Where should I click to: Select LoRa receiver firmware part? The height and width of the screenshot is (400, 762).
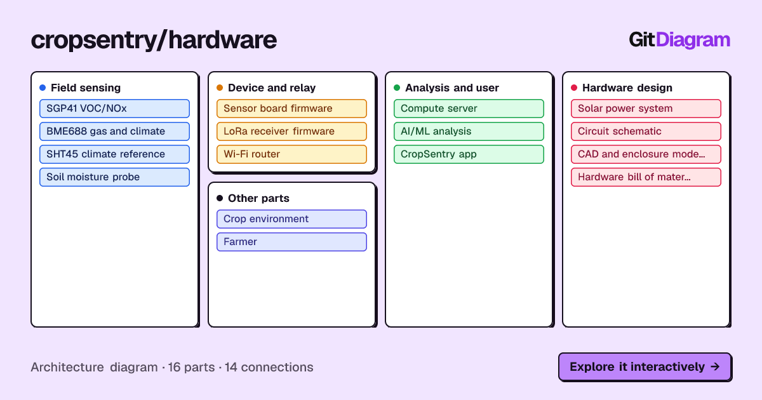[291, 131]
